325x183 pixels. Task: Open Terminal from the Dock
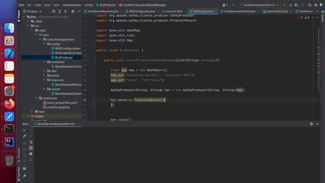point(9,129)
